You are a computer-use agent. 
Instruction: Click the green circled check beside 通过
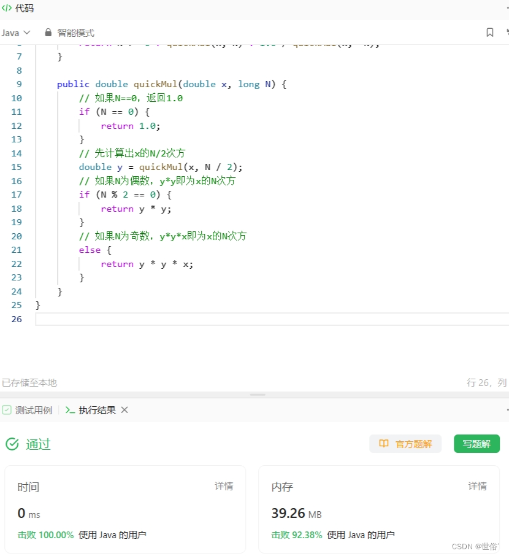coord(12,444)
